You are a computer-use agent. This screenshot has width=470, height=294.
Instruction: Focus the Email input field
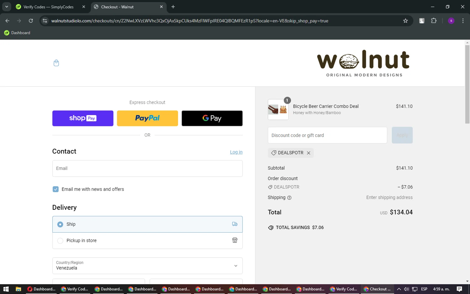point(147,168)
